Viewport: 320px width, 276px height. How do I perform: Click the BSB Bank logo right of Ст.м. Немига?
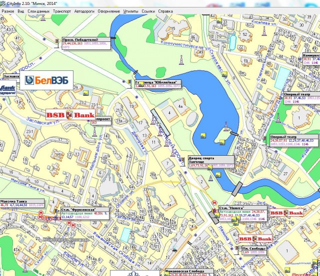[286, 213]
